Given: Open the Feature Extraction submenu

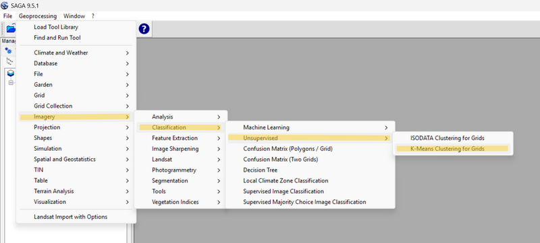Looking at the screenshot, I should pyautogui.click(x=180, y=138).
